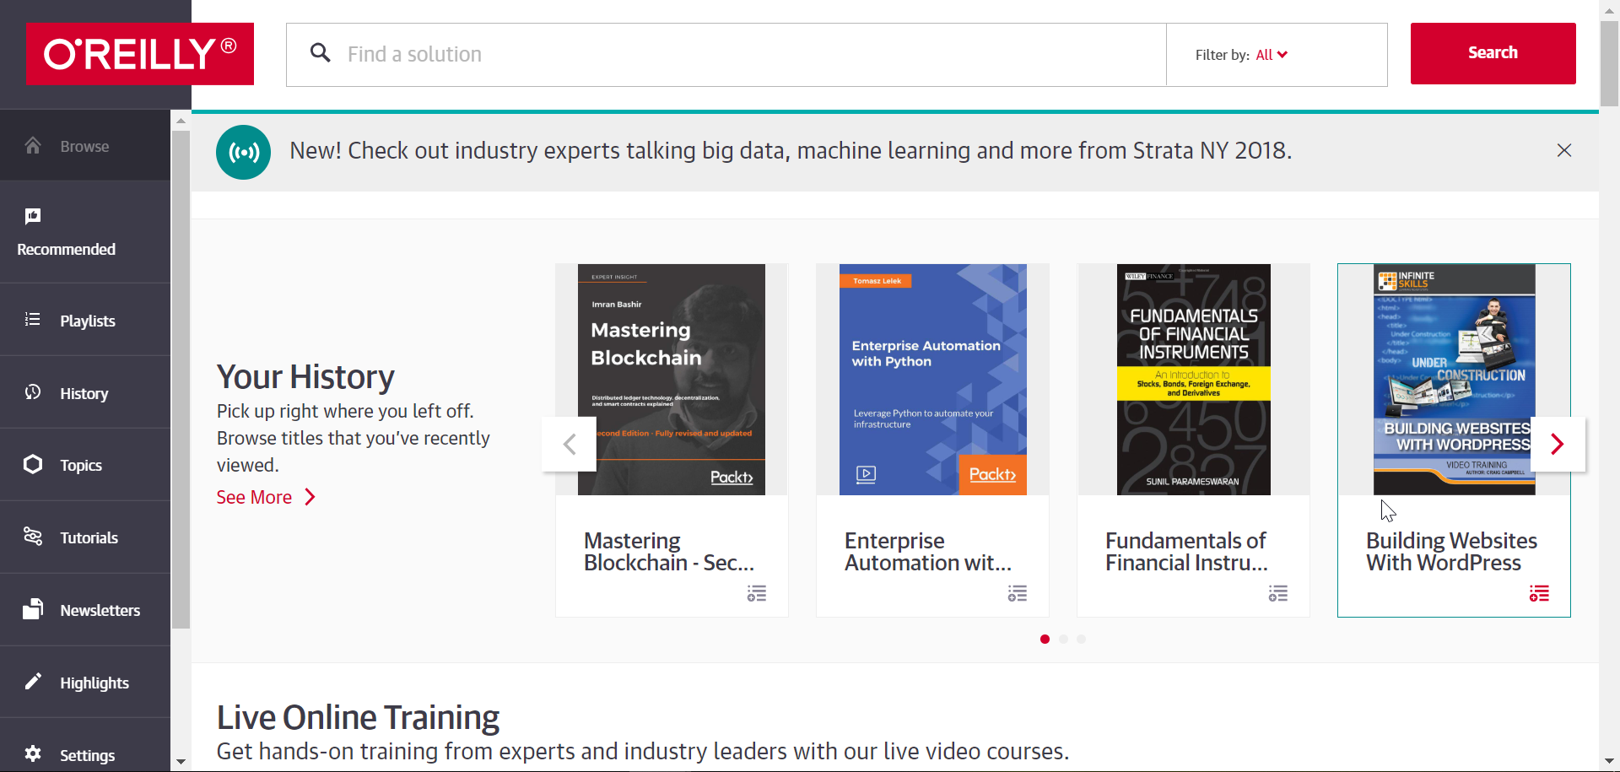1620x772 pixels.
Task: Click Fundamentals of Financial Instru... title
Action: click(1187, 552)
